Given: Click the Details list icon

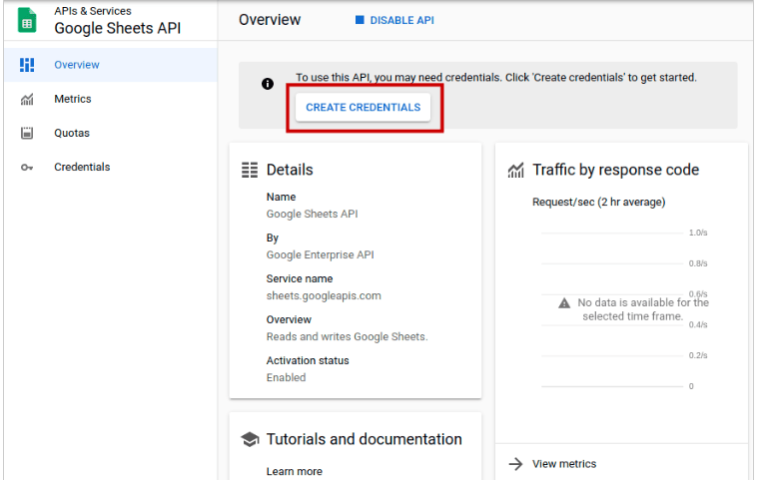Looking at the screenshot, I should (x=250, y=170).
